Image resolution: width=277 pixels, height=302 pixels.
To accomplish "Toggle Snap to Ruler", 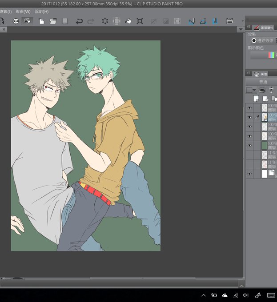I will 192,21.
